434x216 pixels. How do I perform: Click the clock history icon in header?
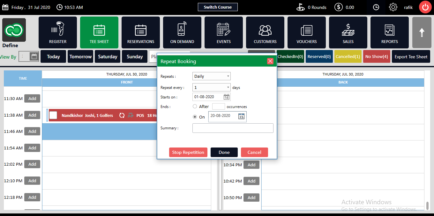pos(376,7)
